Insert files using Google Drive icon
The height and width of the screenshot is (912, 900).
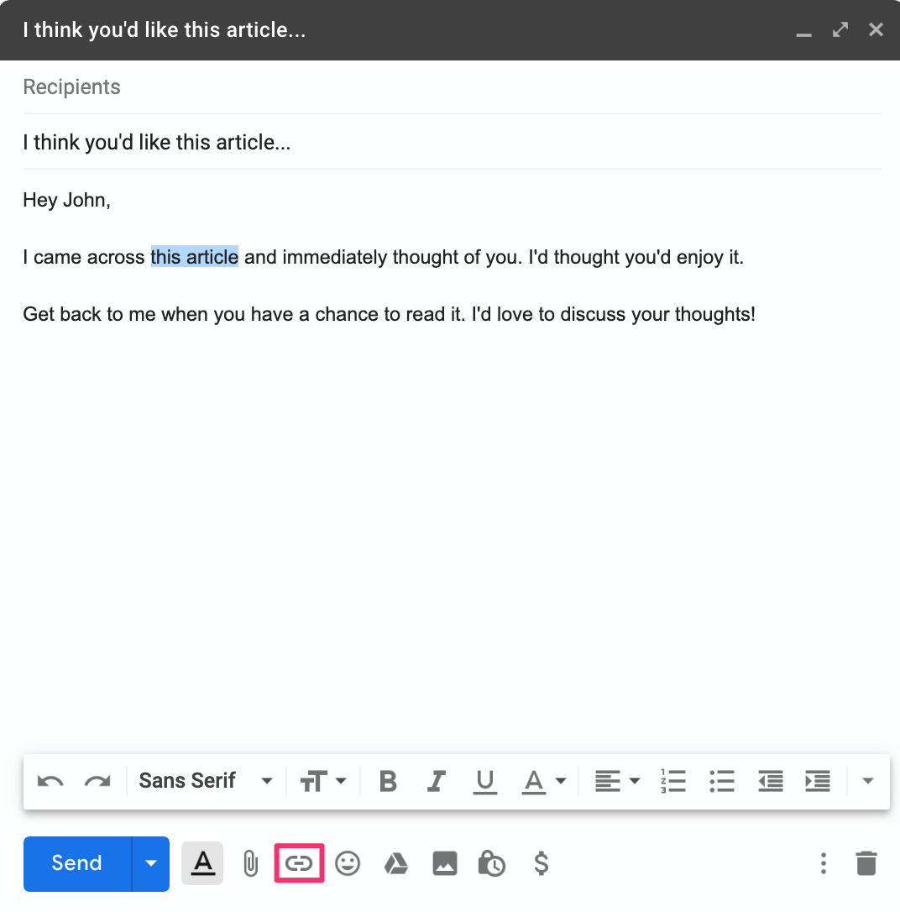pyautogui.click(x=396, y=863)
